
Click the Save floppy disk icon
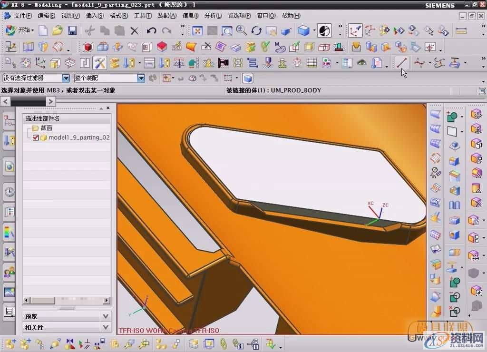point(72,31)
